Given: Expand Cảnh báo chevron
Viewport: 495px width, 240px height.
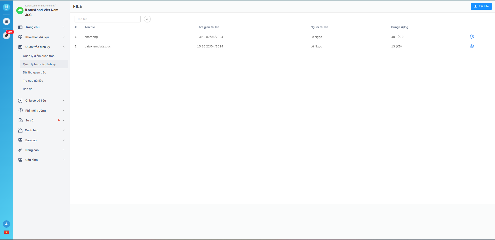Looking at the screenshot, I should [x=63, y=130].
